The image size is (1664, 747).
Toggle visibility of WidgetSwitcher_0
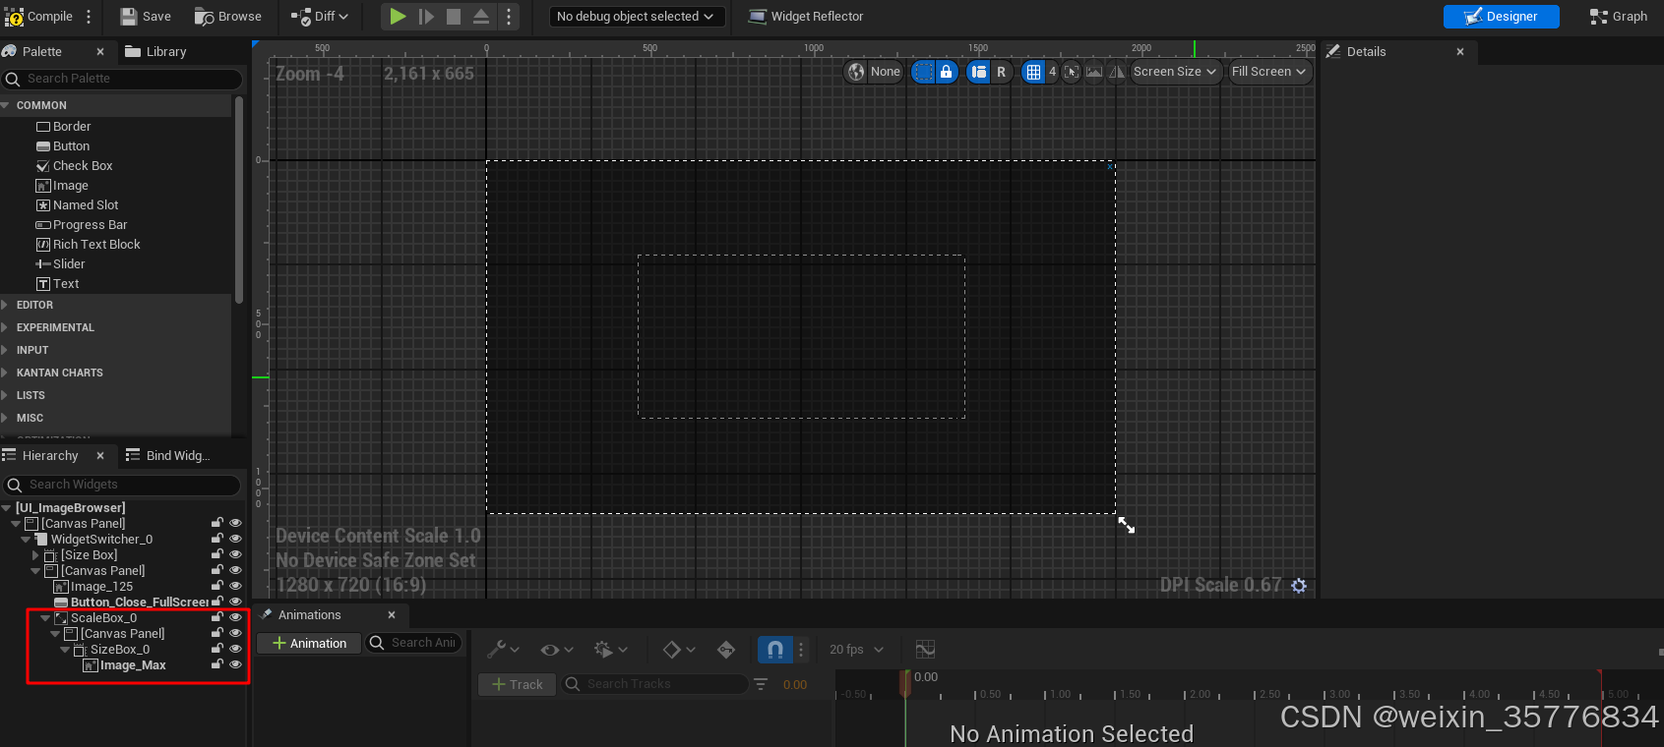[x=235, y=540]
